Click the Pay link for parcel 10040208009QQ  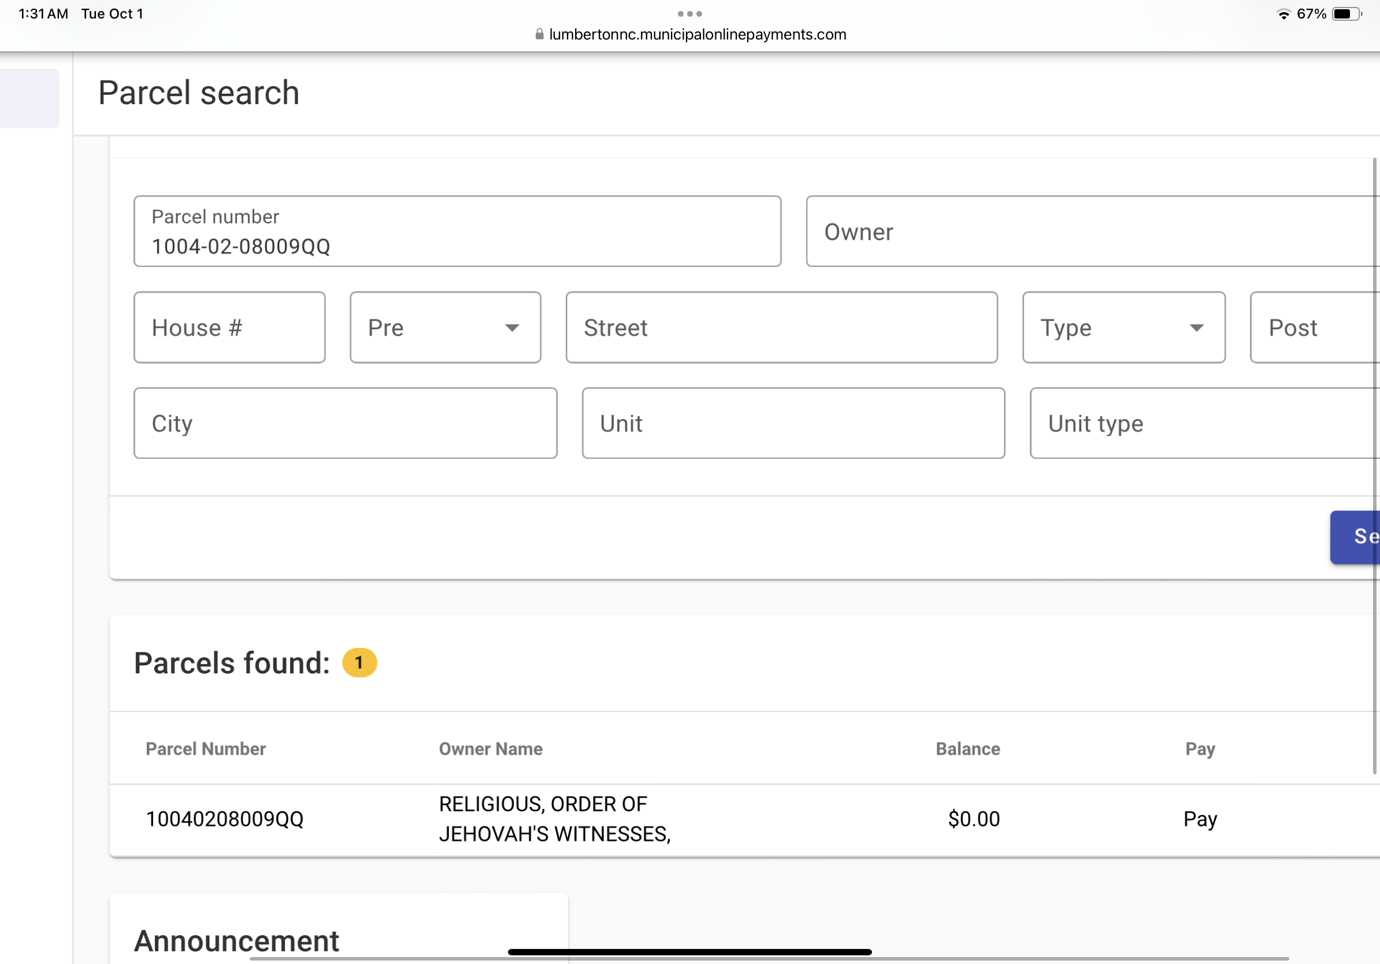coord(1200,819)
